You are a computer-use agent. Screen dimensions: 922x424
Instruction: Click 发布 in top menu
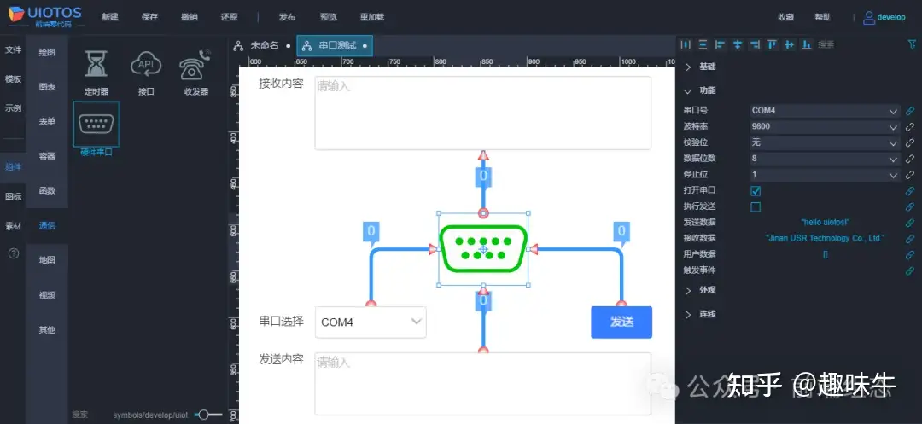pos(287,17)
